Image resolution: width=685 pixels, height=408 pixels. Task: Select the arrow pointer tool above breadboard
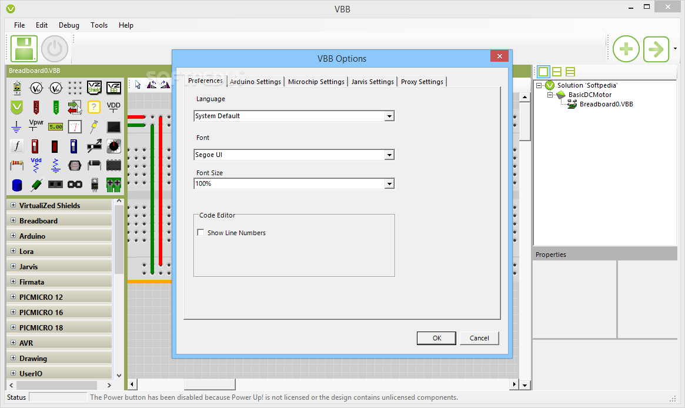138,85
